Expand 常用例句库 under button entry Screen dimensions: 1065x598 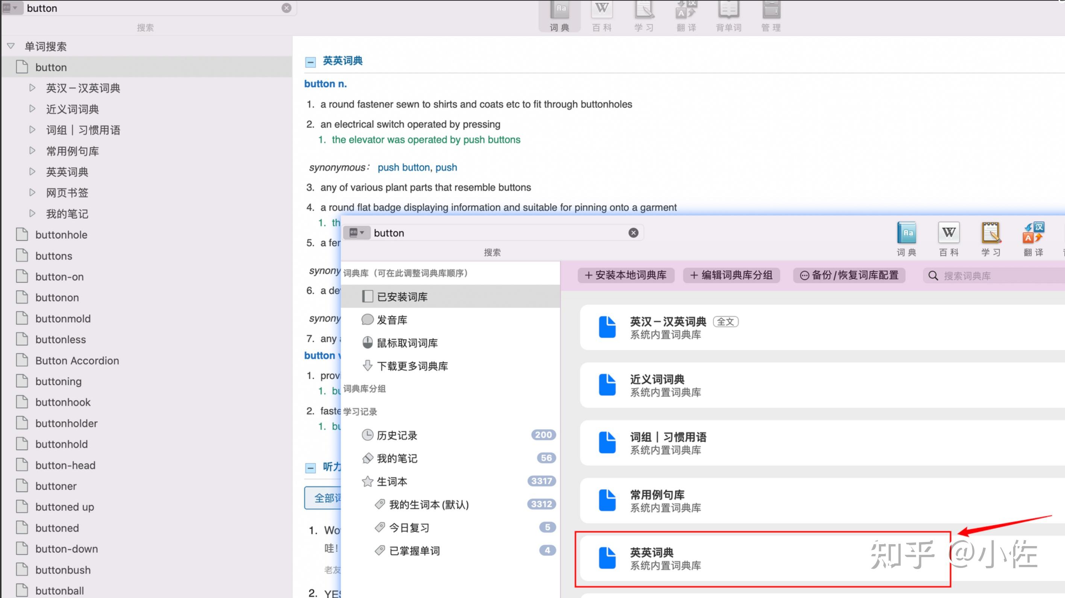pyautogui.click(x=32, y=150)
